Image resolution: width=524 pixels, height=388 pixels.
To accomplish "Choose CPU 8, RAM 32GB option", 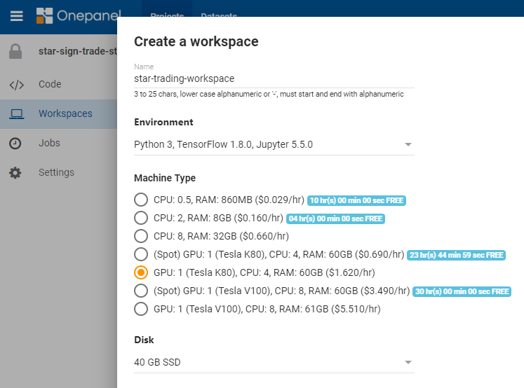I will (x=141, y=236).
